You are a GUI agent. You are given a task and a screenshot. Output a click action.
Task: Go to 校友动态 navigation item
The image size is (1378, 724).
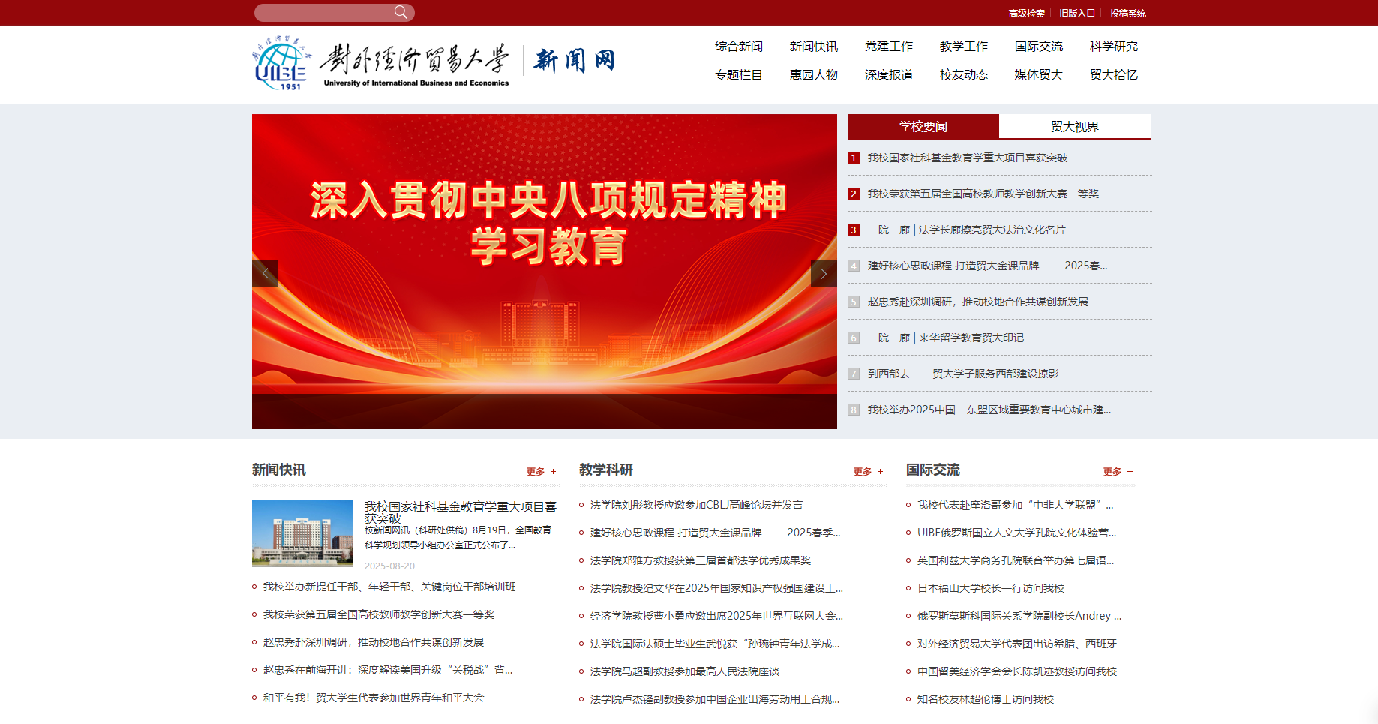pyautogui.click(x=963, y=75)
